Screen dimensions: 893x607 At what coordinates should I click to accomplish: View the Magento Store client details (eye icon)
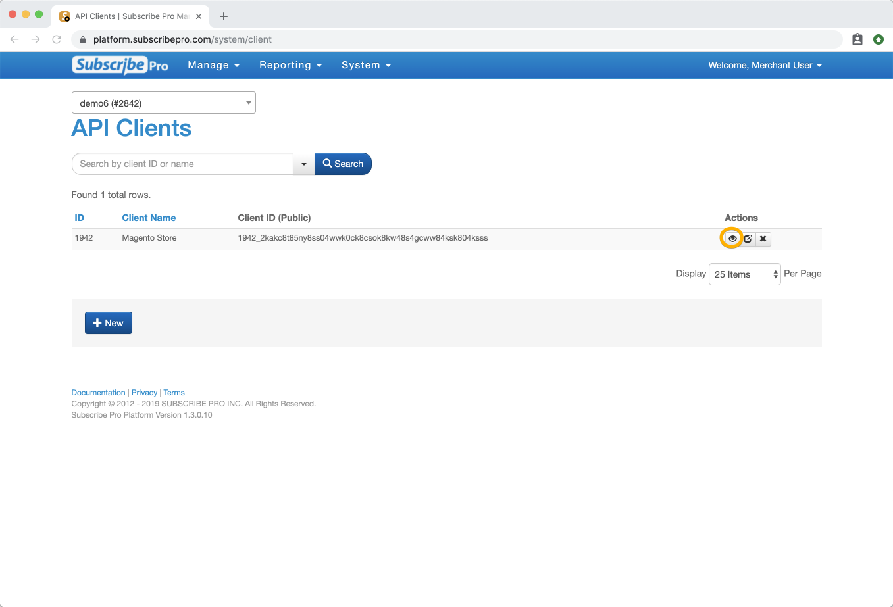pyautogui.click(x=732, y=239)
